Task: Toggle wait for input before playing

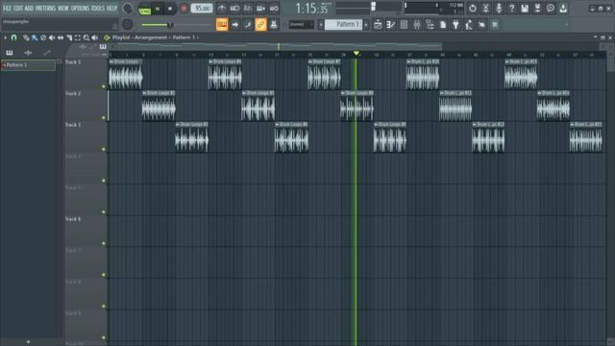Action: [234, 8]
